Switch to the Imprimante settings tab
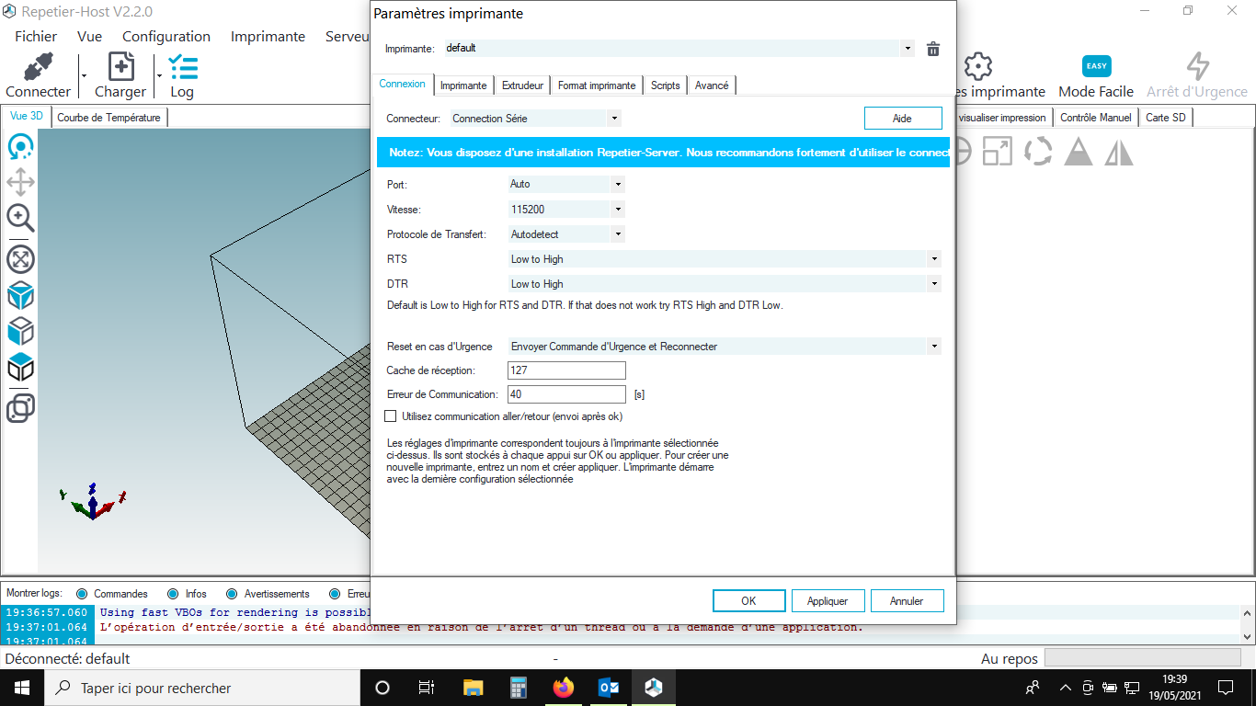 pos(463,85)
